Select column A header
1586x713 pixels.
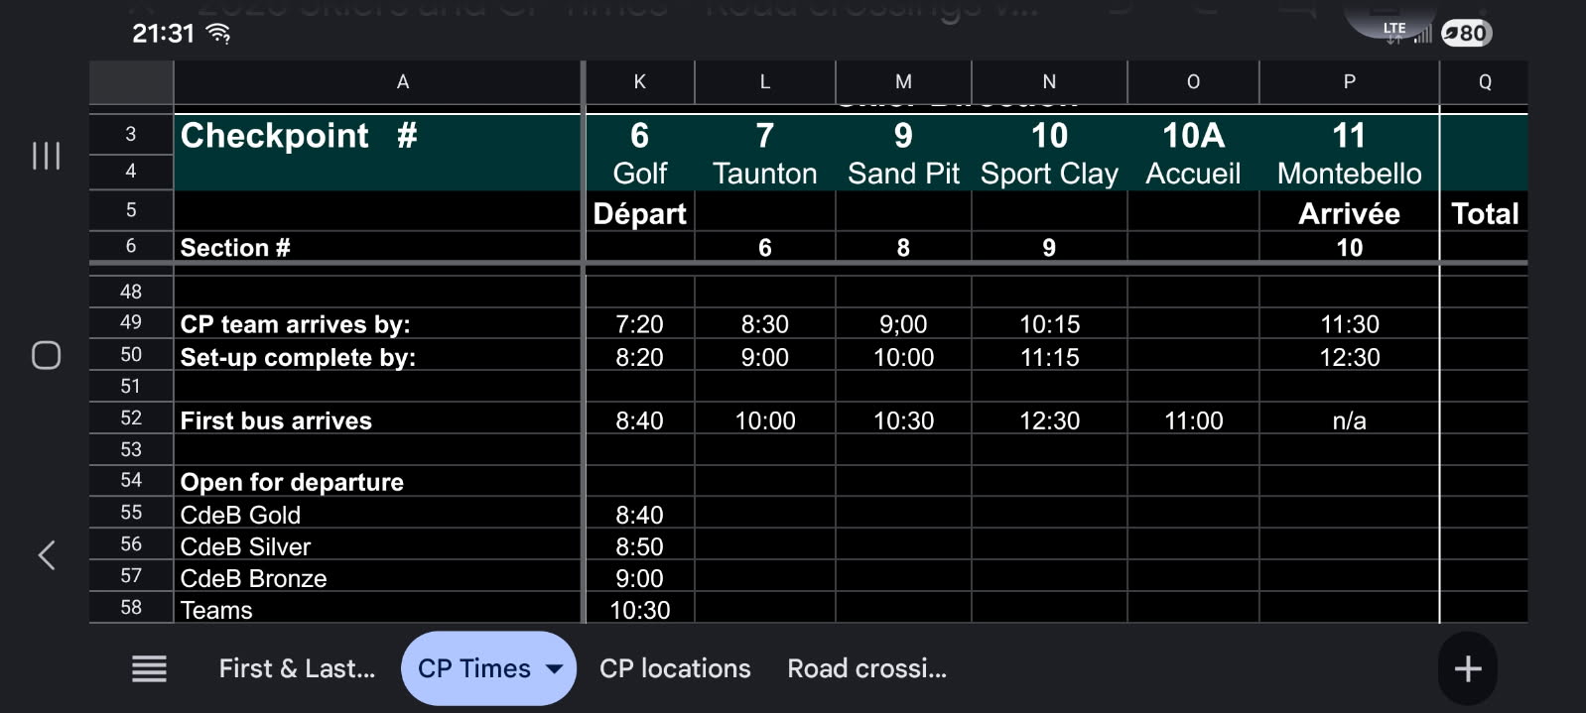point(402,82)
